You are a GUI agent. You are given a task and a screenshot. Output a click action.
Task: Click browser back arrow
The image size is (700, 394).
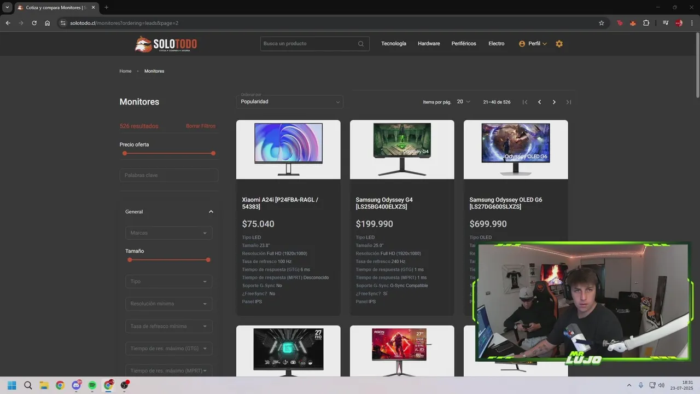8,23
